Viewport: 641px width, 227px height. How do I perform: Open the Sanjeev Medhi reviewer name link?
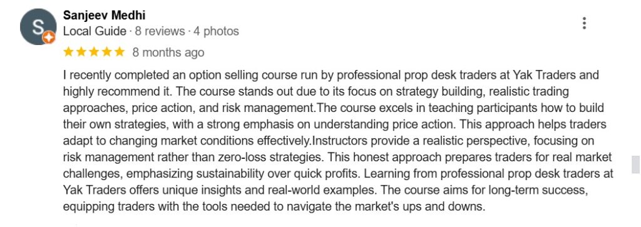[105, 16]
